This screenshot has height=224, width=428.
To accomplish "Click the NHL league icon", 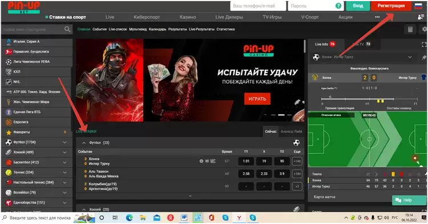I will [9, 82].
